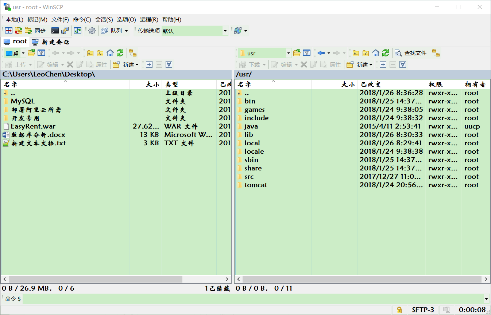Click remote panel select-all triangle icon

[403, 64]
